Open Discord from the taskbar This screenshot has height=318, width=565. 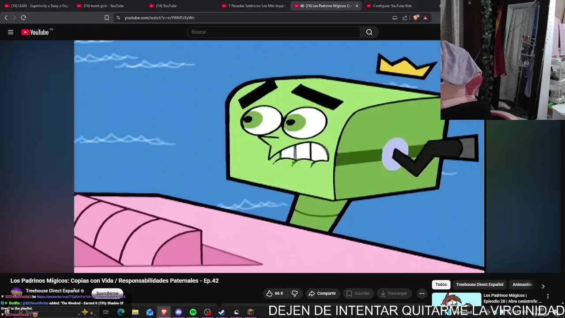(x=178, y=312)
